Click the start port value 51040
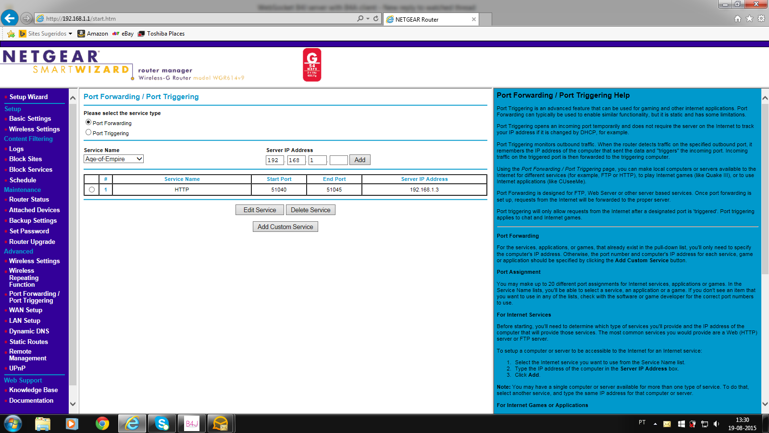This screenshot has width=769, height=433. (279, 190)
